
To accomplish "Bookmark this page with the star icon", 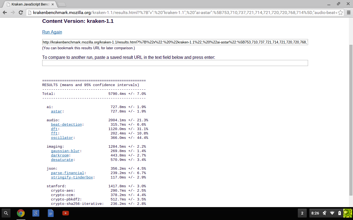I will 341,12.
